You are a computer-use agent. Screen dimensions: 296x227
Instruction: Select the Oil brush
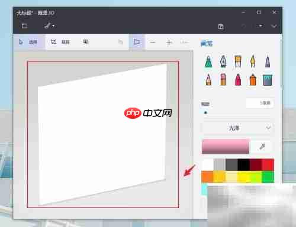[238, 61]
